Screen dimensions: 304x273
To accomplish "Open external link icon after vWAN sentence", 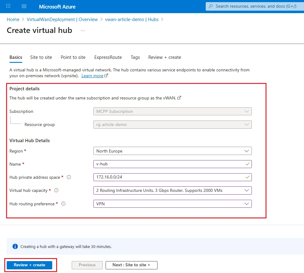I will [x=179, y=98].
